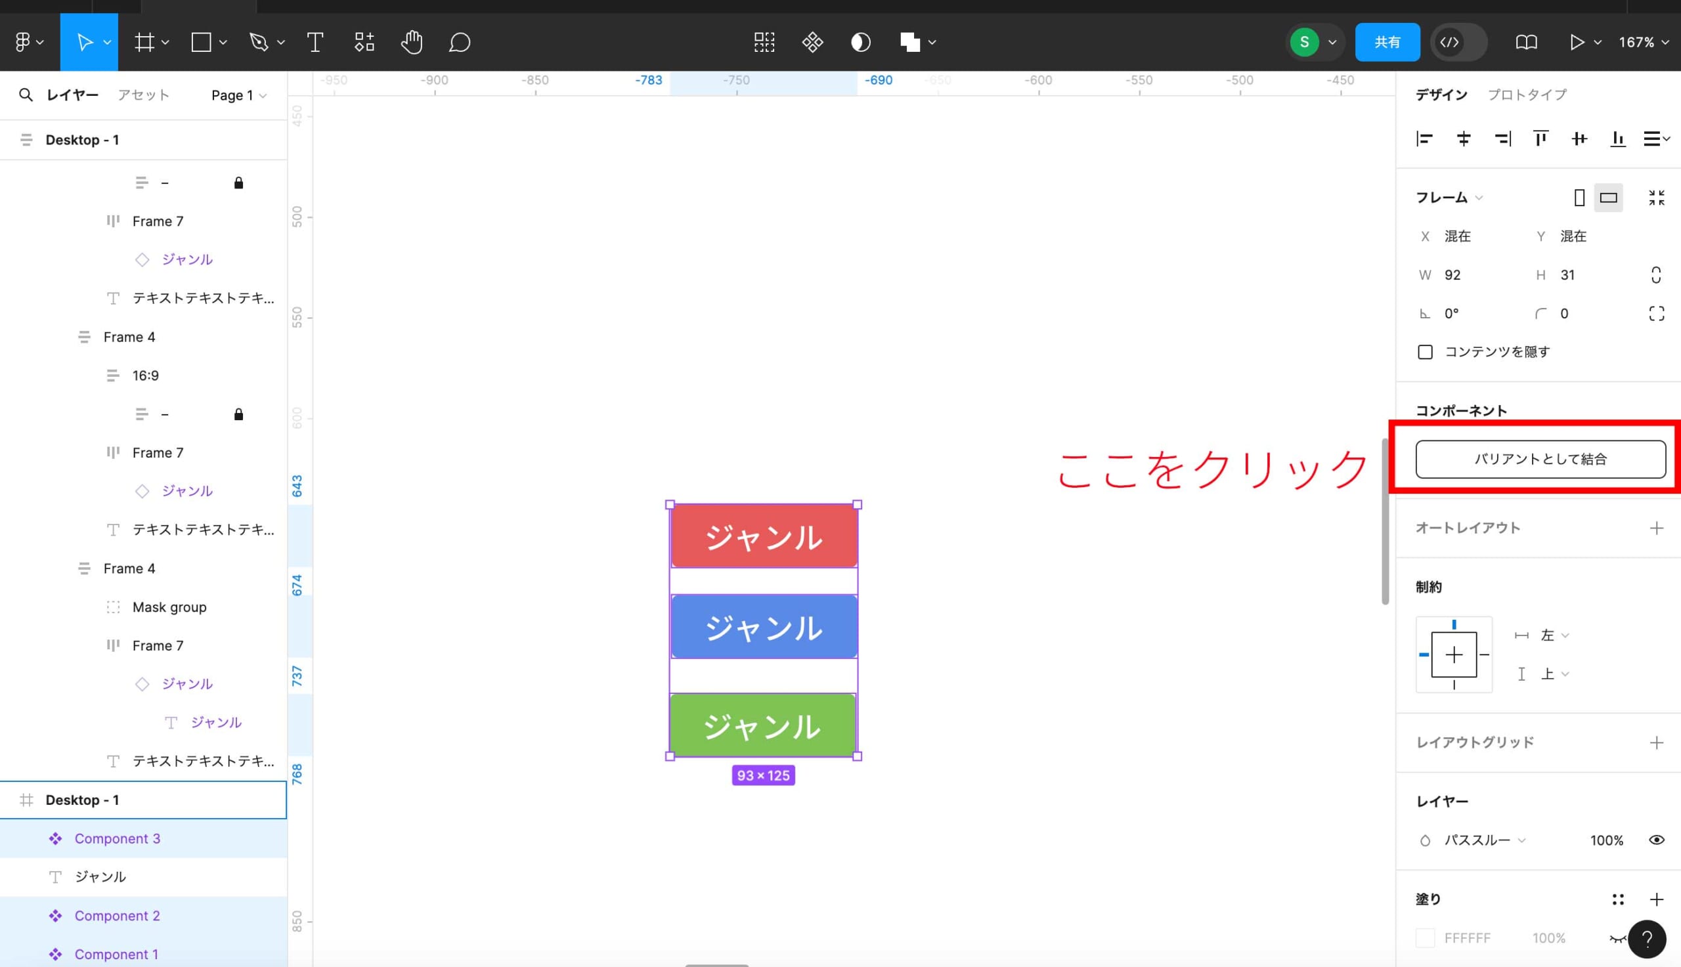Add layout grid with plus

point(1657,742)
